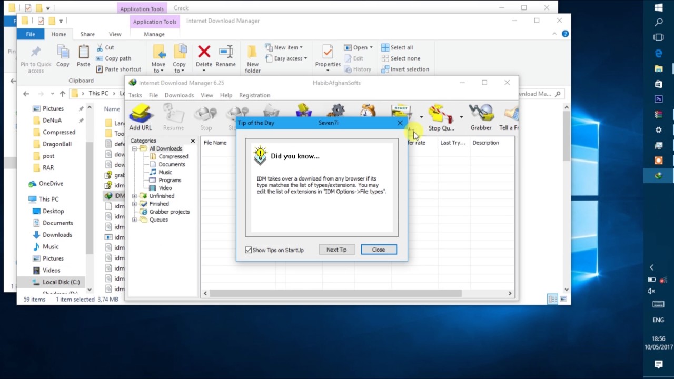Image resolution: width=674 pixels, height=379 pixels.
Task: Click the File Name column header in IDM
Action: coord(215,143)
